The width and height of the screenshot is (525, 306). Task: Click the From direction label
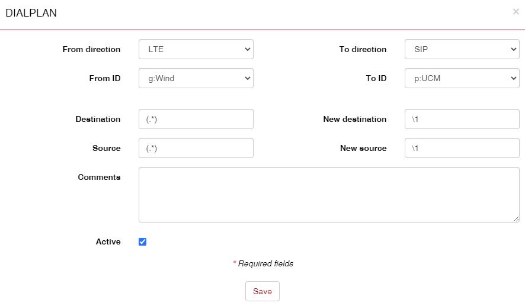pyautogui.click(x=91, y=49)
